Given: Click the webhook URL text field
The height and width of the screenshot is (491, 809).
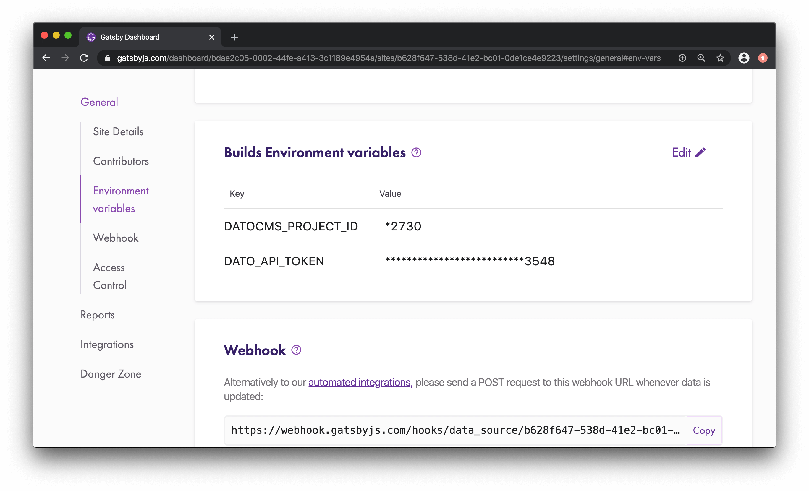Looking at the screenshot, I should click(455, 430).
